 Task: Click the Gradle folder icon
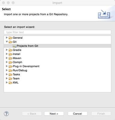pyautogui.click(x=11, y=50)
